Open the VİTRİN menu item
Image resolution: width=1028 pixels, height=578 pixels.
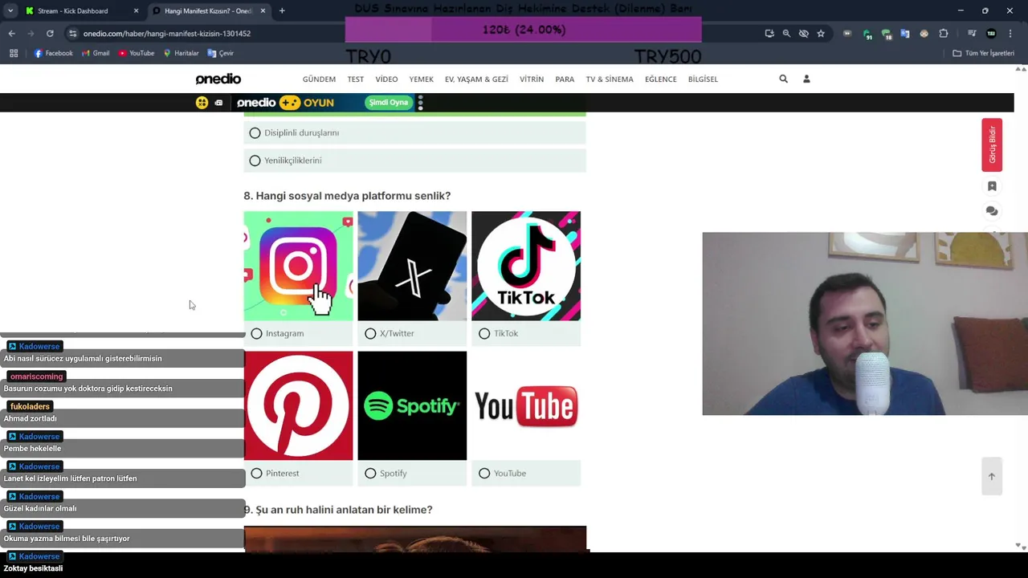pos(532,79)
